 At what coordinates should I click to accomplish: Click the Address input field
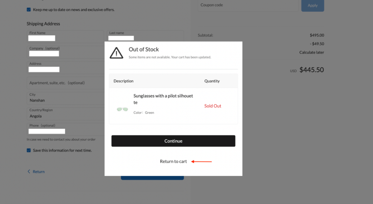(65, 67)
